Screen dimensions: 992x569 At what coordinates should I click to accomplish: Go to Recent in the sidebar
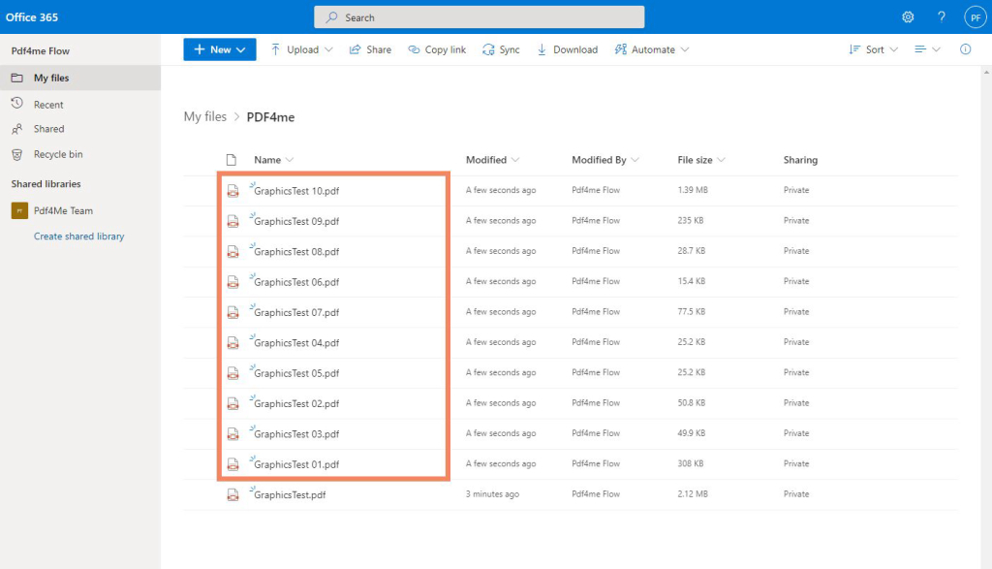(x=48, y=105)
